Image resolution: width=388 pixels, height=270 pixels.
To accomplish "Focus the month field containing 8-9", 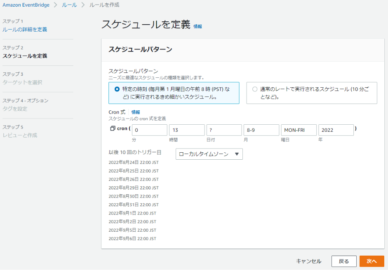I will click(x=261, y=130).
